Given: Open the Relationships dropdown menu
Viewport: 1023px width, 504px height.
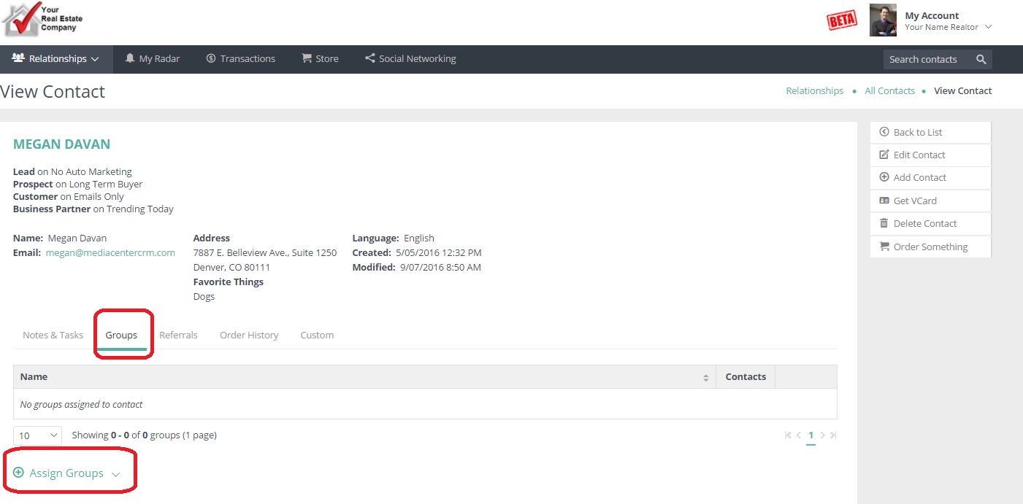Looking at the screenshot, I should (56, 59).
